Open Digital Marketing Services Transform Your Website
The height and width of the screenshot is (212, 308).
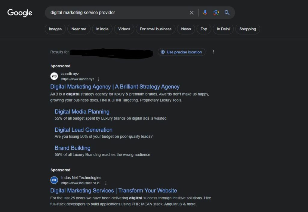[113, 190]
